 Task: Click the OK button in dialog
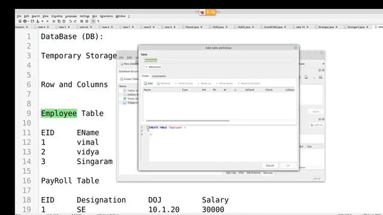click(x=288, y=165)
